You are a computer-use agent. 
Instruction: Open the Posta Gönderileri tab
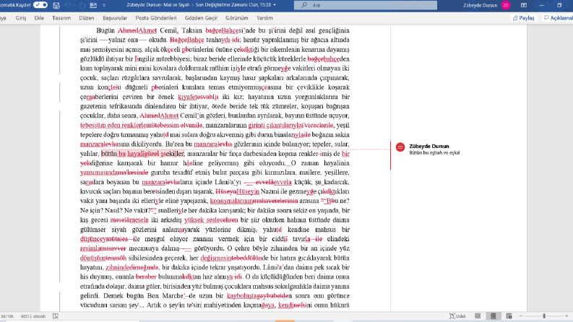point(156,18)
